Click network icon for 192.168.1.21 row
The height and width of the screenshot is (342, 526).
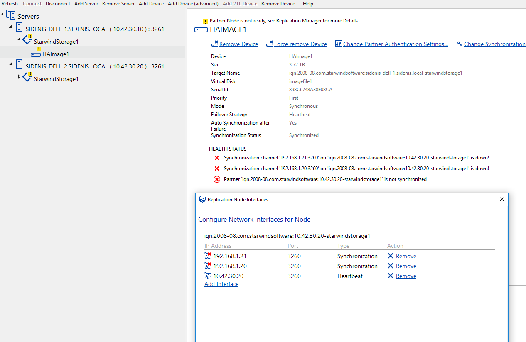point(208,256)
